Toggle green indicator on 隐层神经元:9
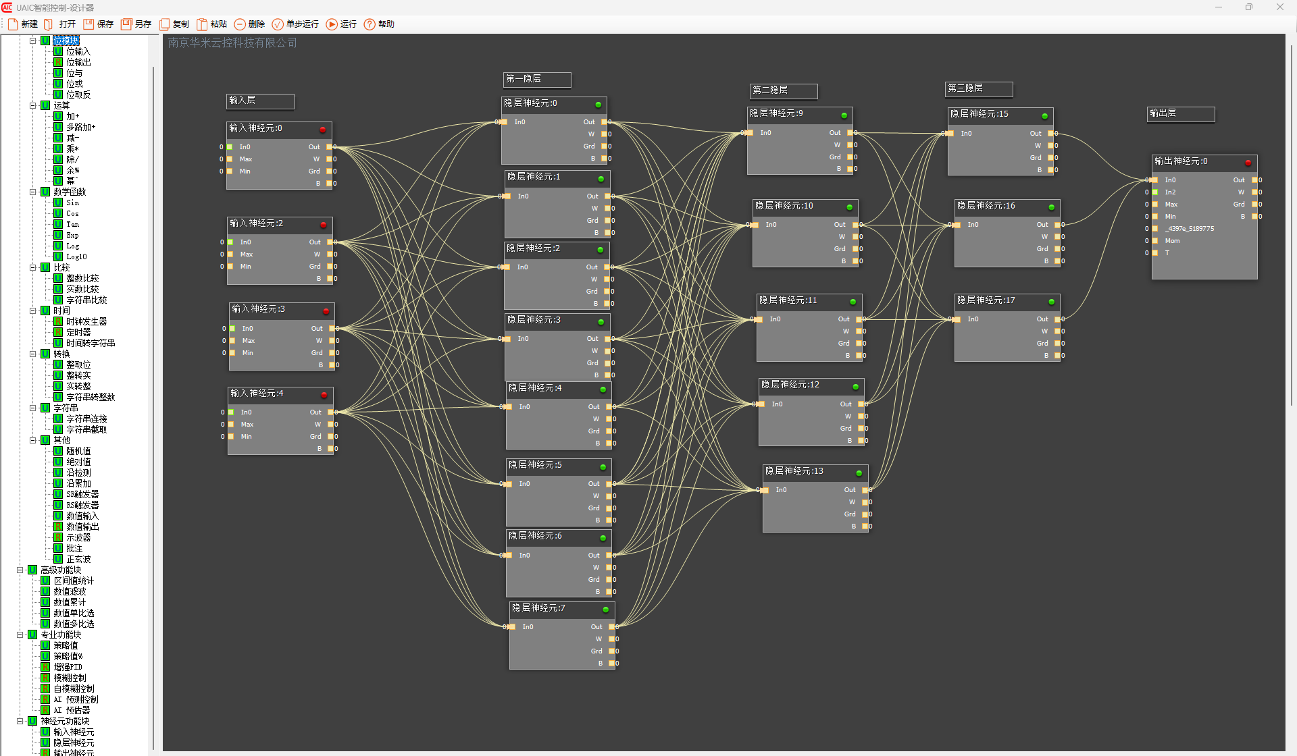This screenshot has width=1297, height=756. [x=844, y=115]
